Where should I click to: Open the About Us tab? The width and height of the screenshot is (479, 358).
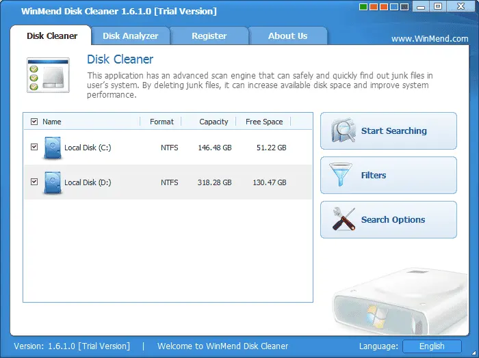pyautogui.click(x=288, y=36)
